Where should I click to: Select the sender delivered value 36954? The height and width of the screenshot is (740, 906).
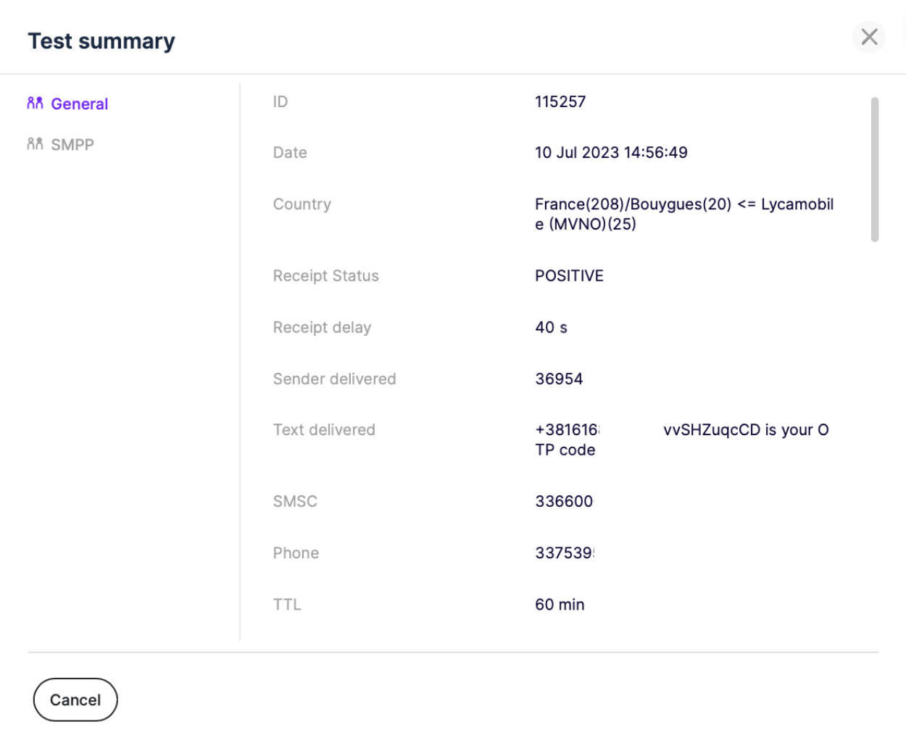pyautogui.click(x=558, y=379)
